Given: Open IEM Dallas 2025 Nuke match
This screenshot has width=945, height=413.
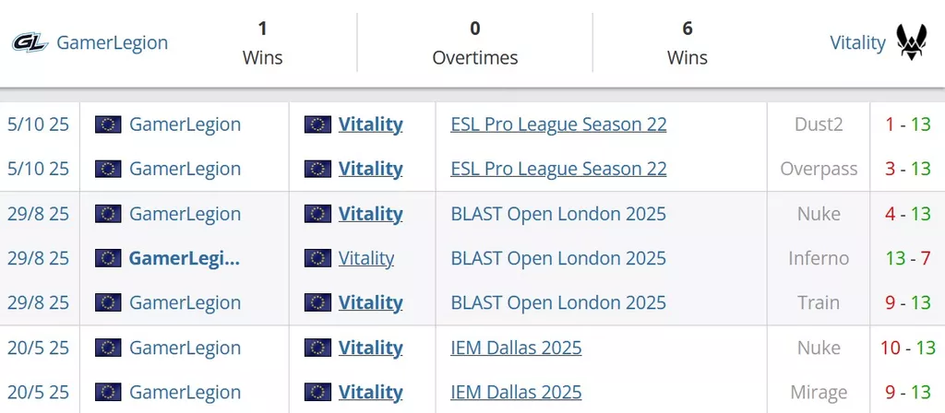Looking at the screenshot, I should coord(516,348).
